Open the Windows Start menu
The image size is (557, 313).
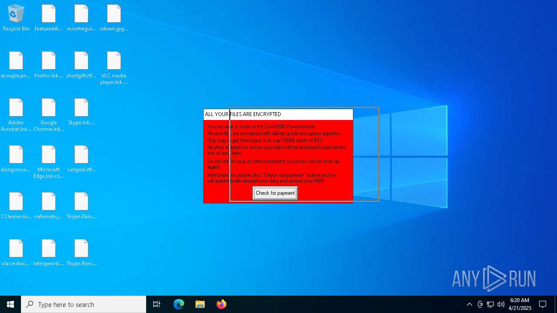click(10, 304)
